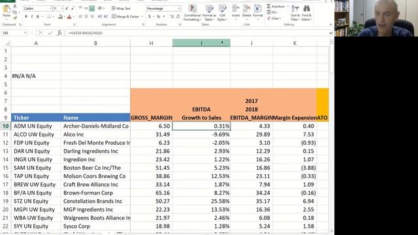Click the Decrease Decimal icon
Viewport: 418px width, 235px height.
[178, 16]
